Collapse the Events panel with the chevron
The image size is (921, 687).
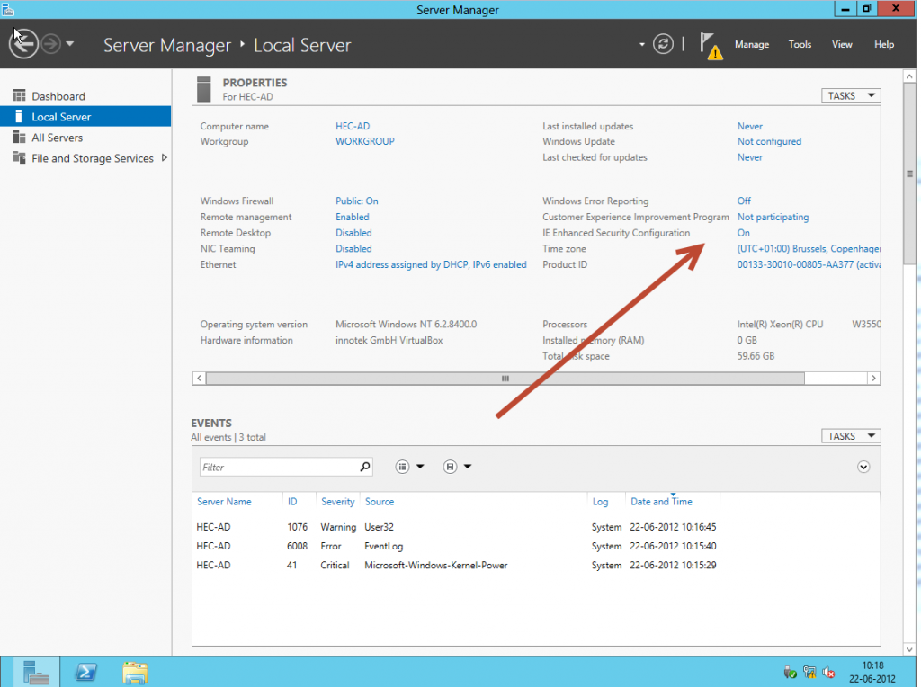863,467
